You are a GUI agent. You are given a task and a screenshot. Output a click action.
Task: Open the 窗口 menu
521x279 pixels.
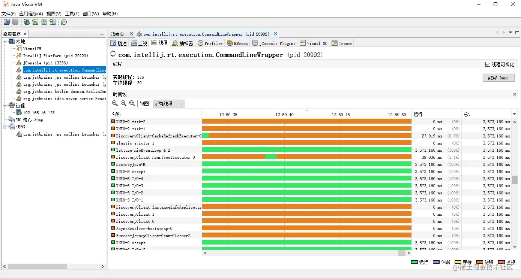pyautogui.click(x=90, y=14)
